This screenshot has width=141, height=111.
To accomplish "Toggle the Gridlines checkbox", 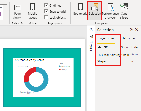I will (x=46, y=5).
